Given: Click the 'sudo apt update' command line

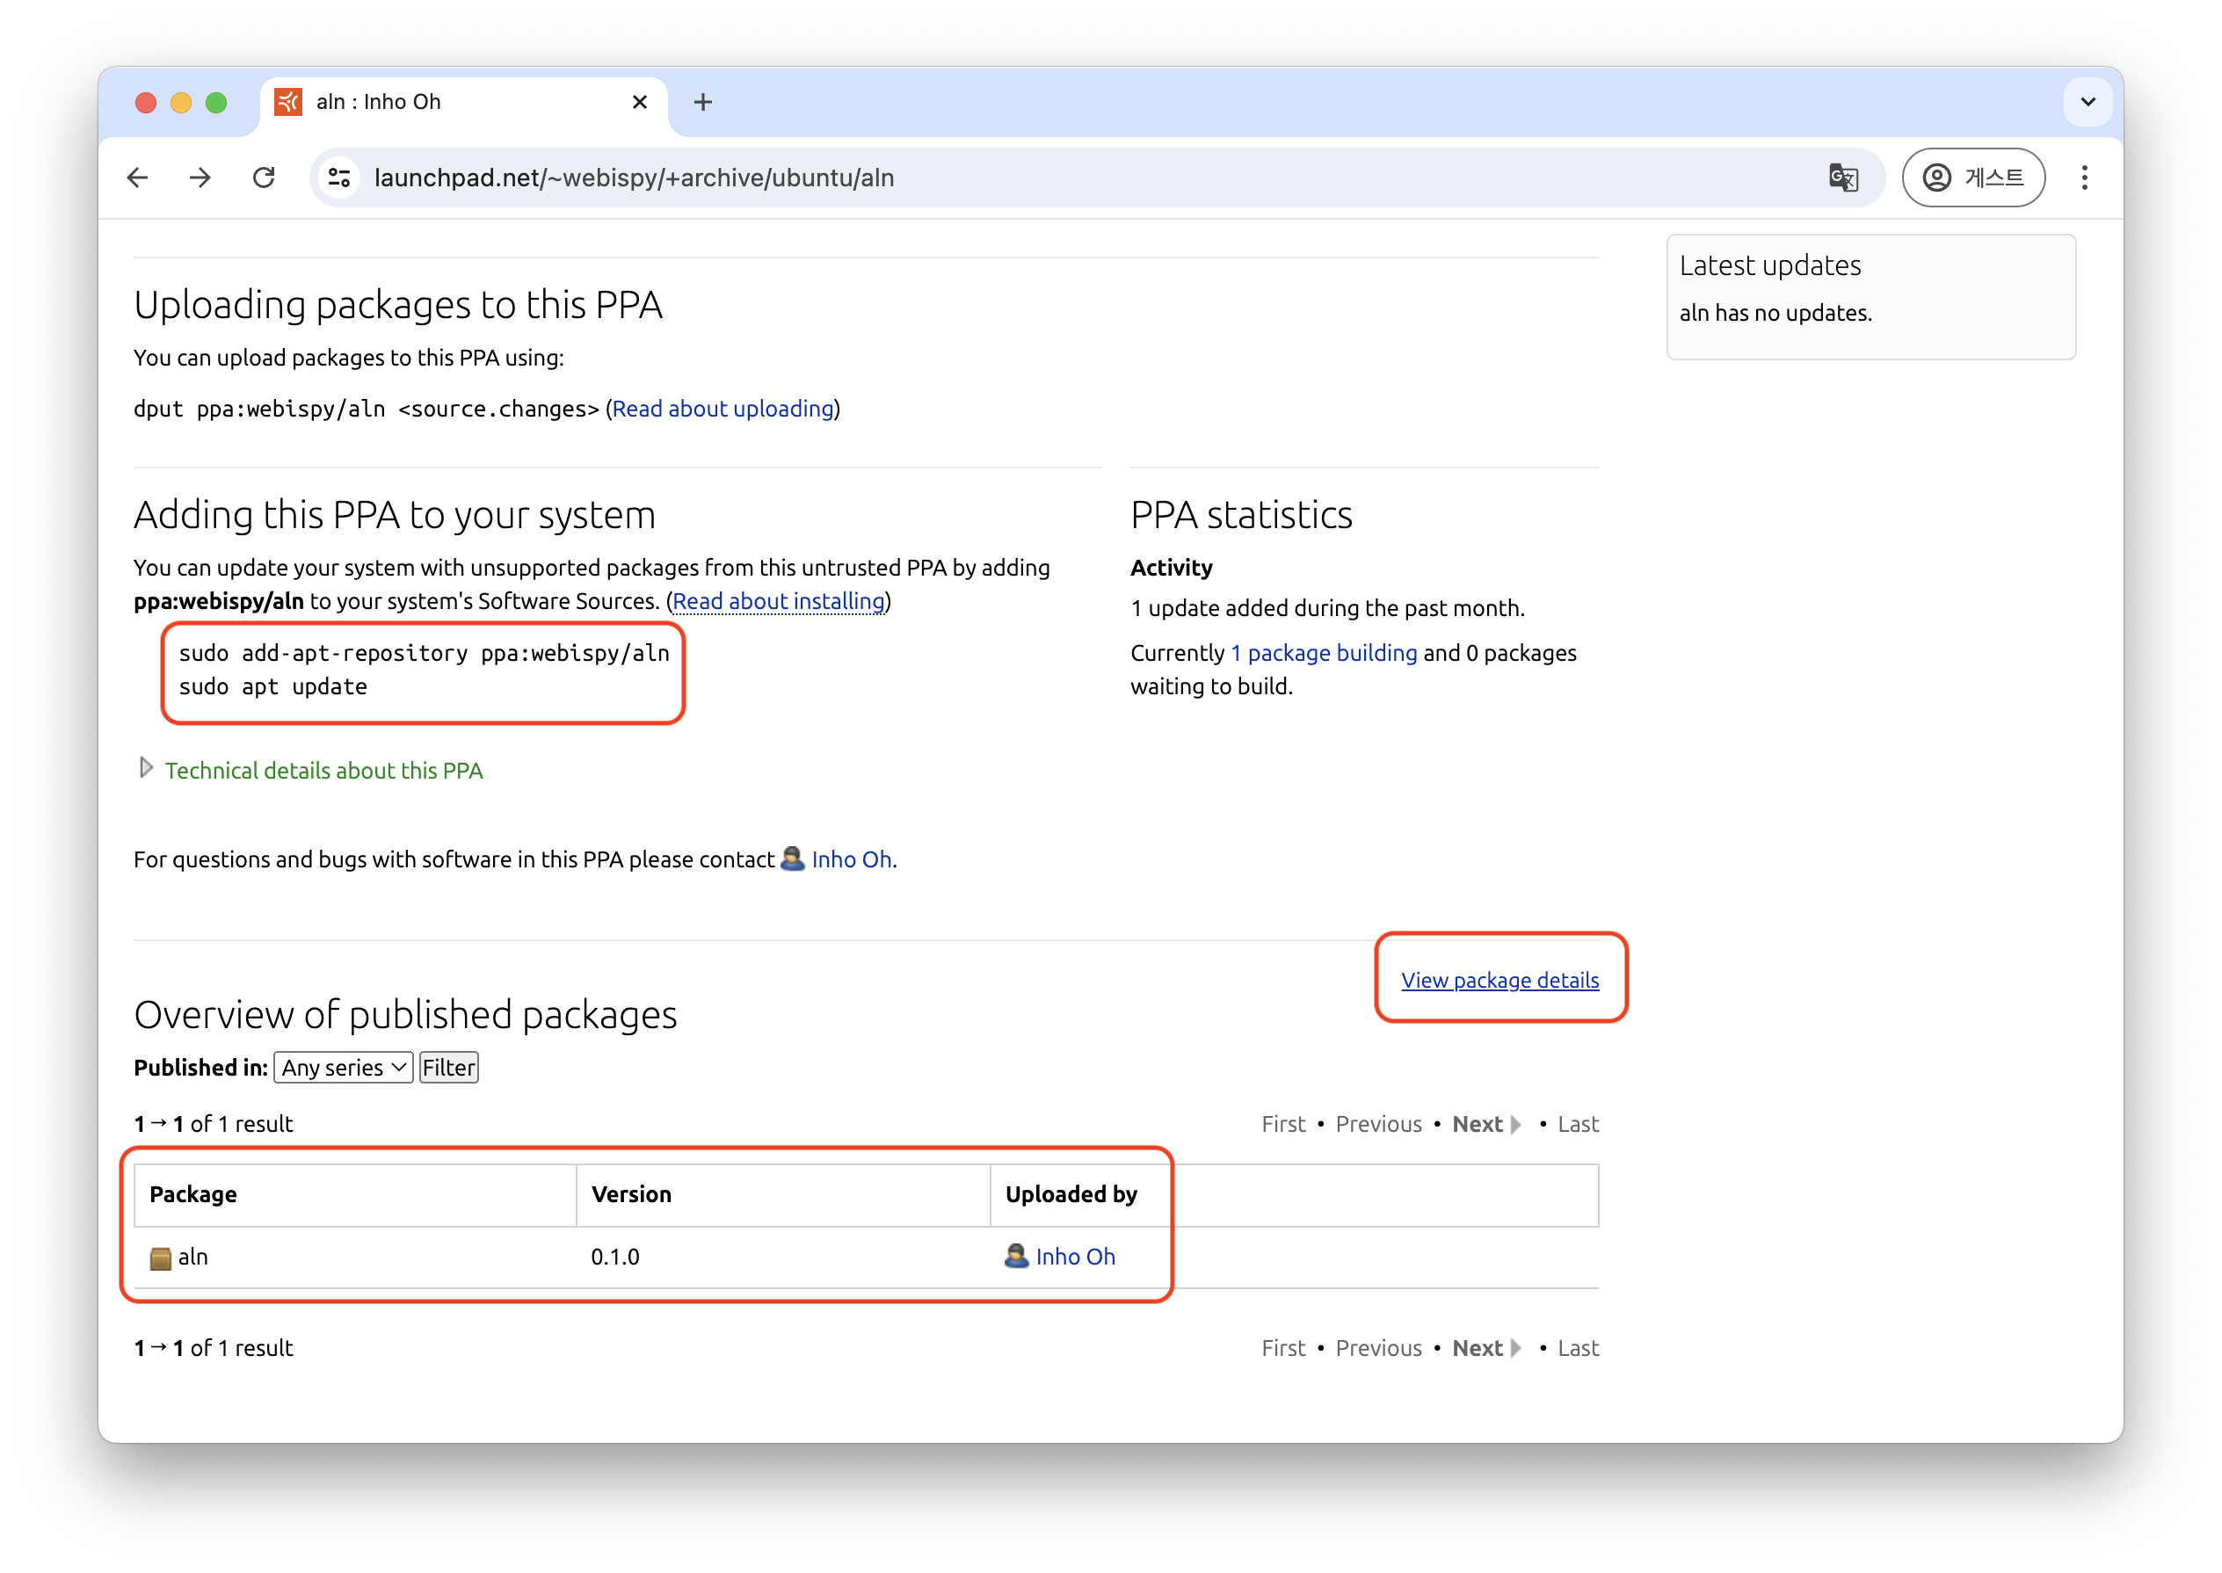Looking at the screenshot, I should [273, 686].
